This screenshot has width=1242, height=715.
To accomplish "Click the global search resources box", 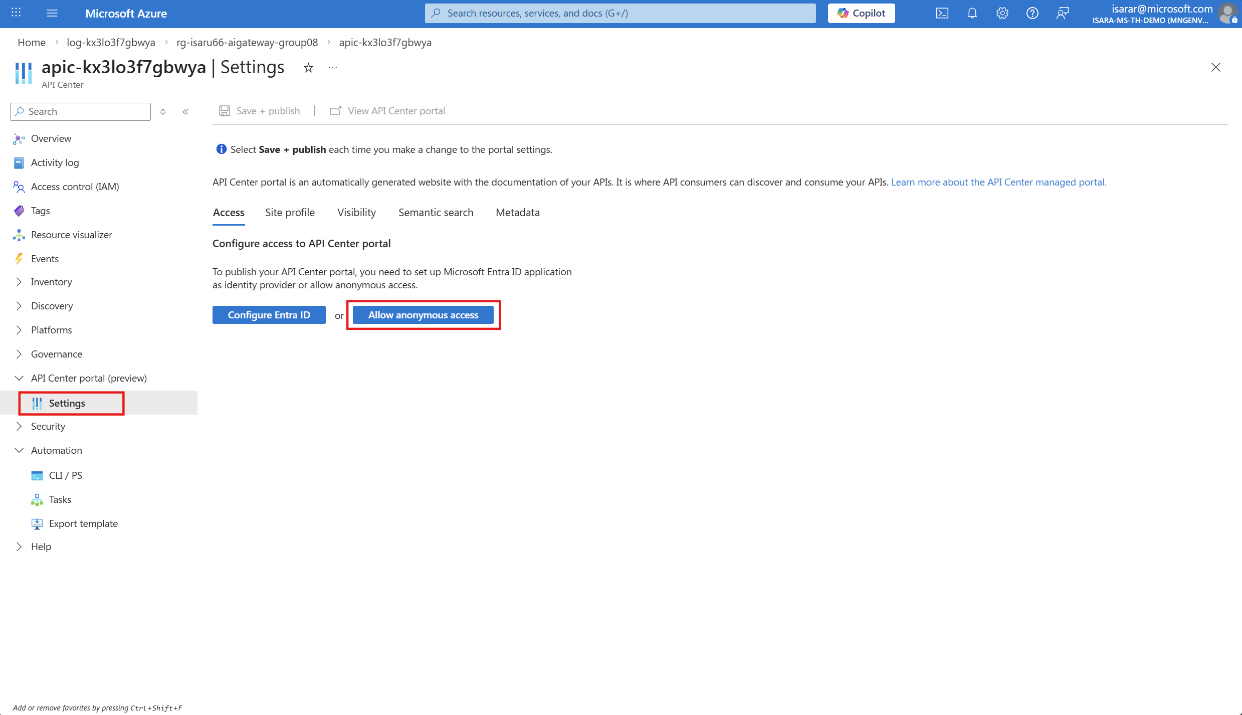I will (620, 13).
